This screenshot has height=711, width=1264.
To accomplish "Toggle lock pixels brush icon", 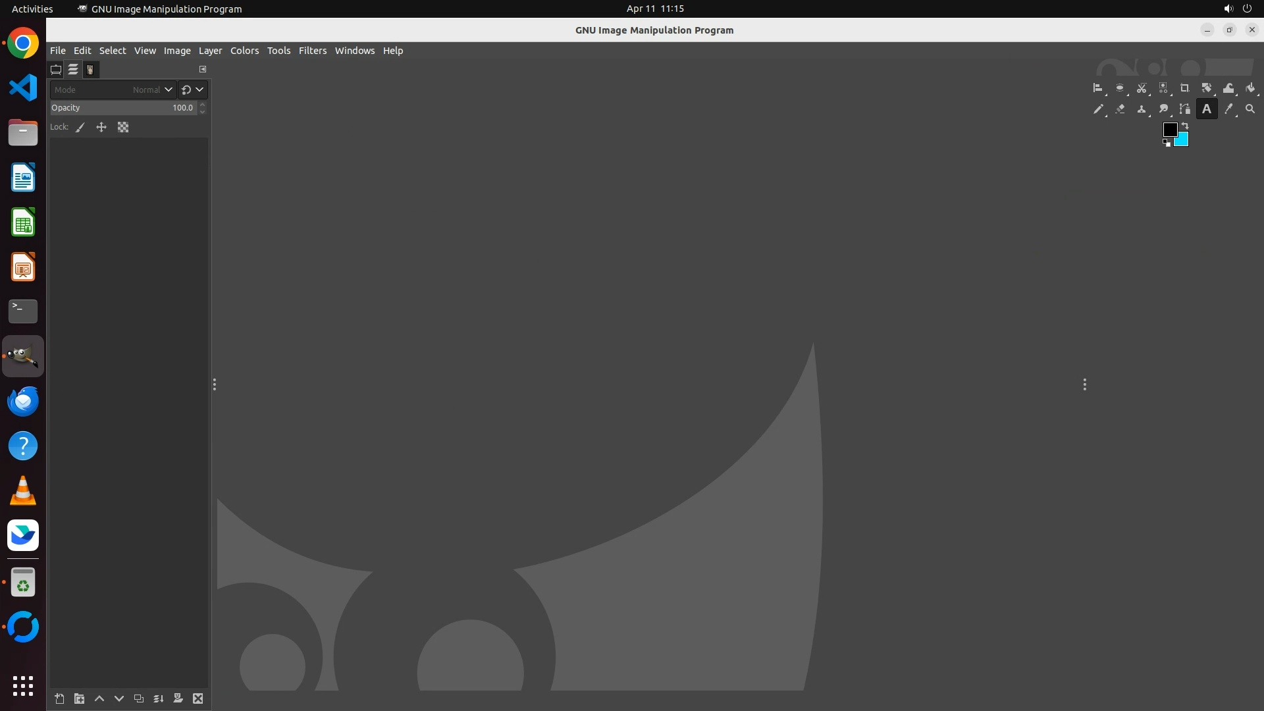I will (x=80, y=128).
